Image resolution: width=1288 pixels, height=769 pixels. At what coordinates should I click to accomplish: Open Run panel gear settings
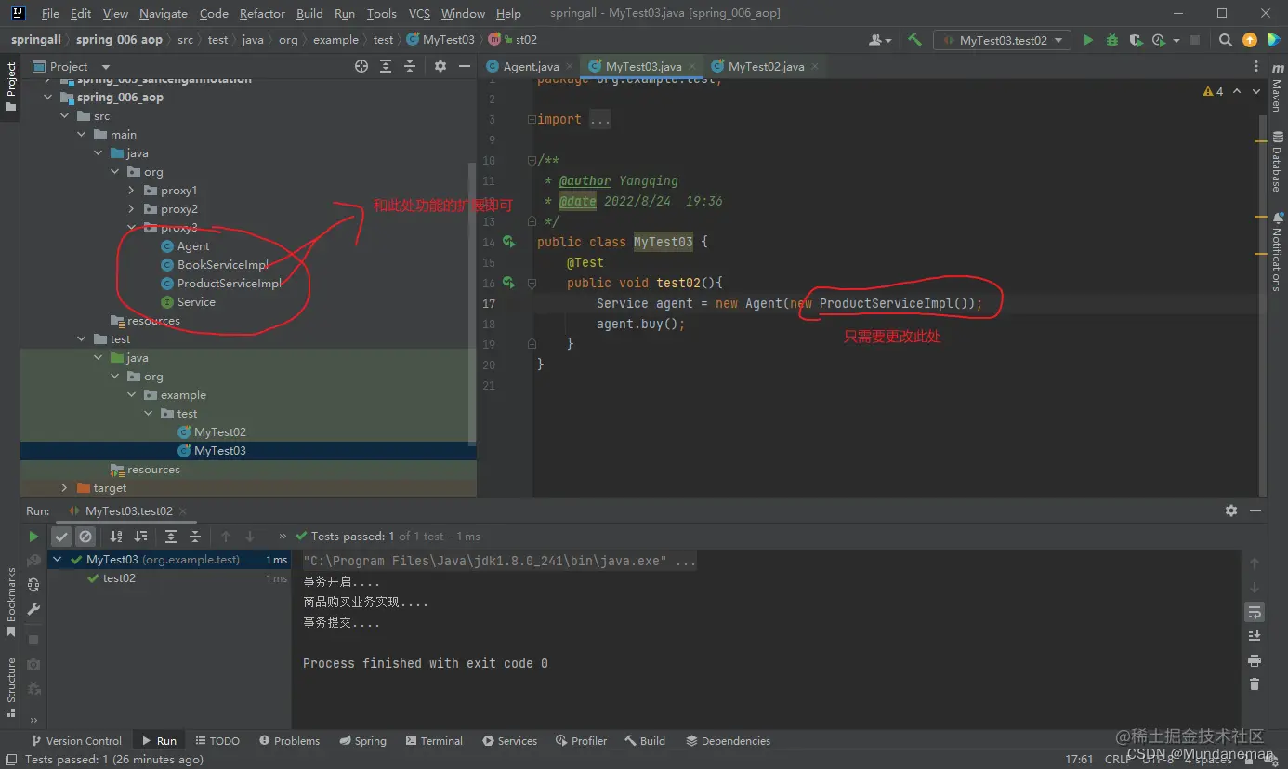click(1231, 510)
